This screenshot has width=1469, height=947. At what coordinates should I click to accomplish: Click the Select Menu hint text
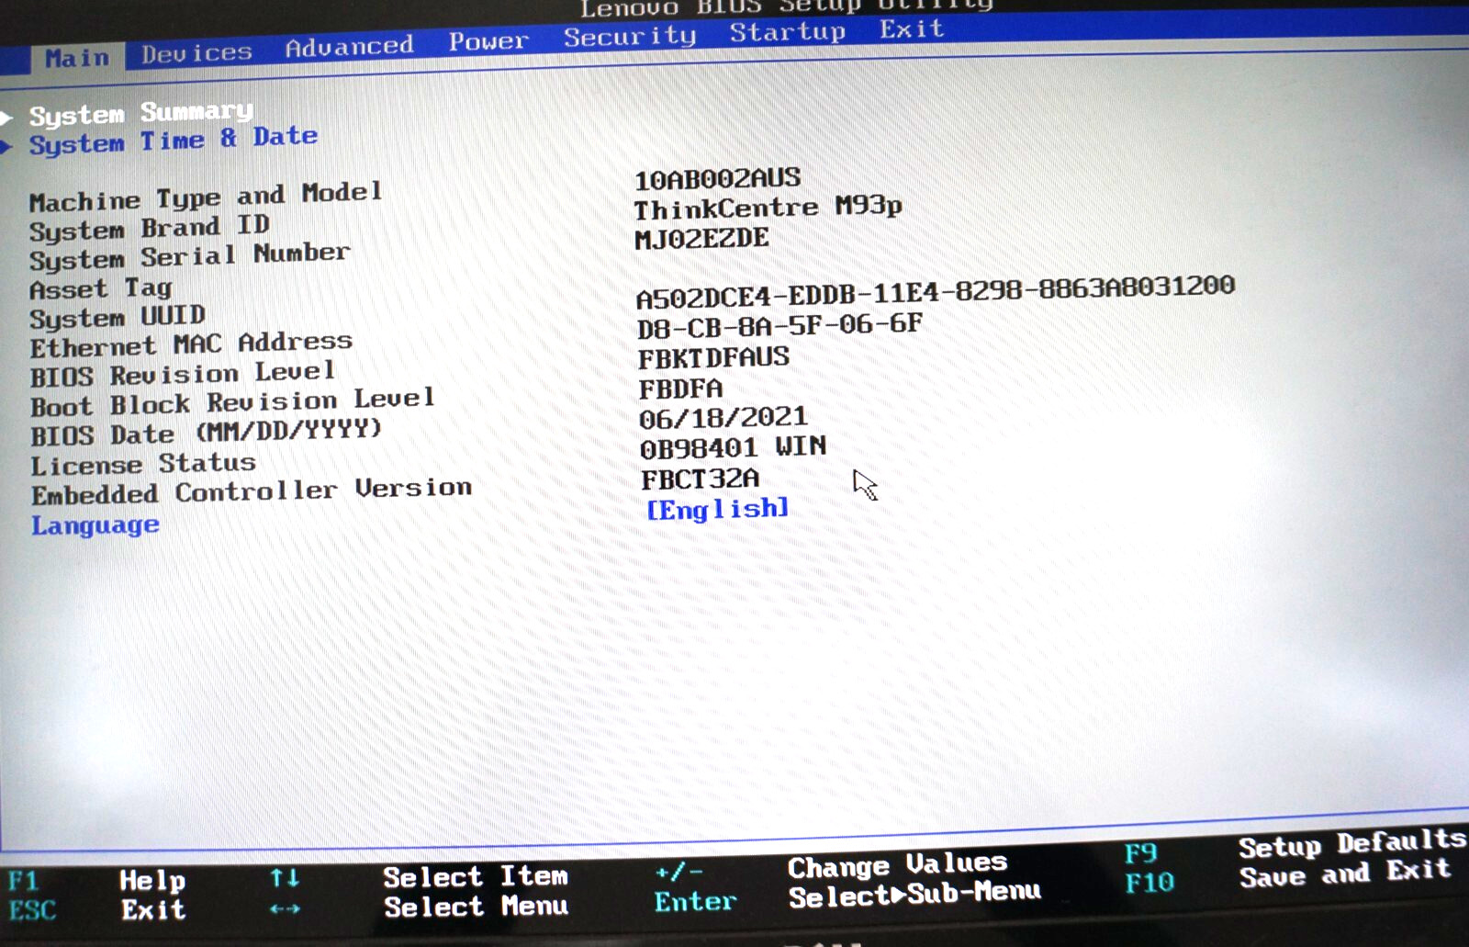(x=476, y=907)
